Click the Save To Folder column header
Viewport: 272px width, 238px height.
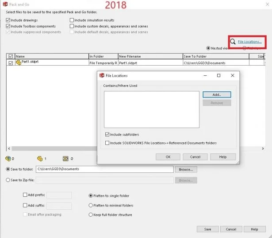(216, 56)
